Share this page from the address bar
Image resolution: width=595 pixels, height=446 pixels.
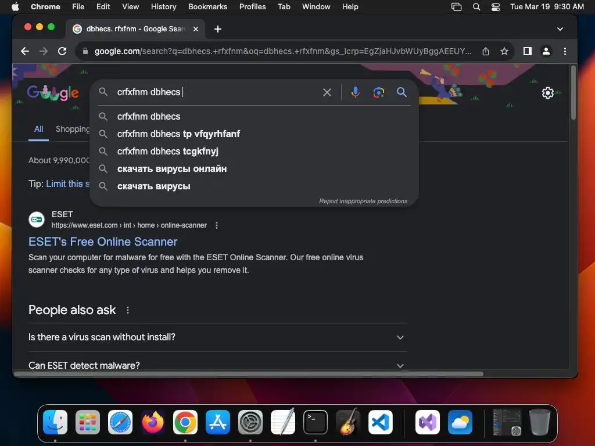click(x=486, y=51)
